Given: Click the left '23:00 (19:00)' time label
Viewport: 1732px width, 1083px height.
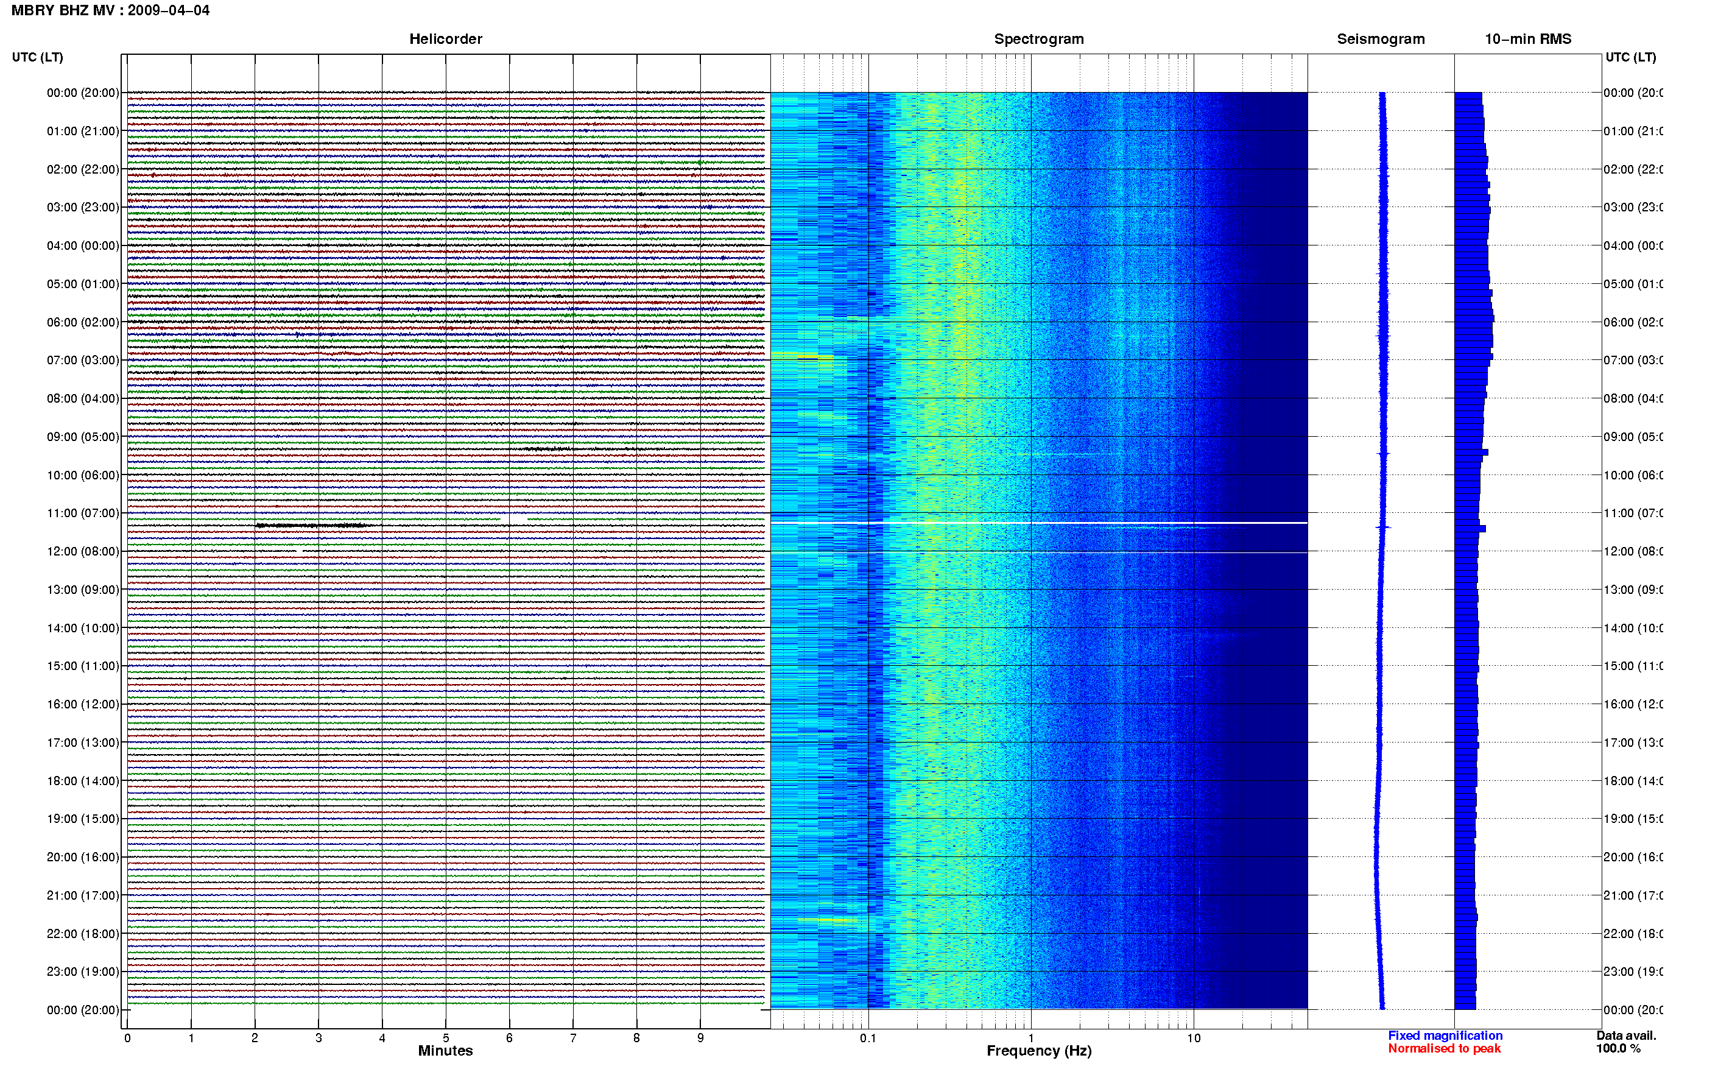Looking at the screenshot, I should coord(83,972).
